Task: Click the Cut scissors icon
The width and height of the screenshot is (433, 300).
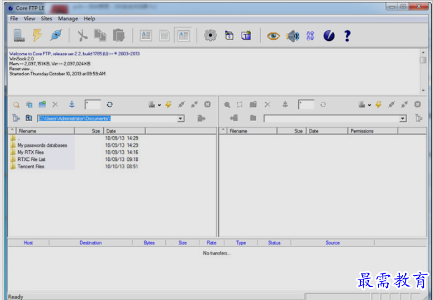Action: point(82,35)
